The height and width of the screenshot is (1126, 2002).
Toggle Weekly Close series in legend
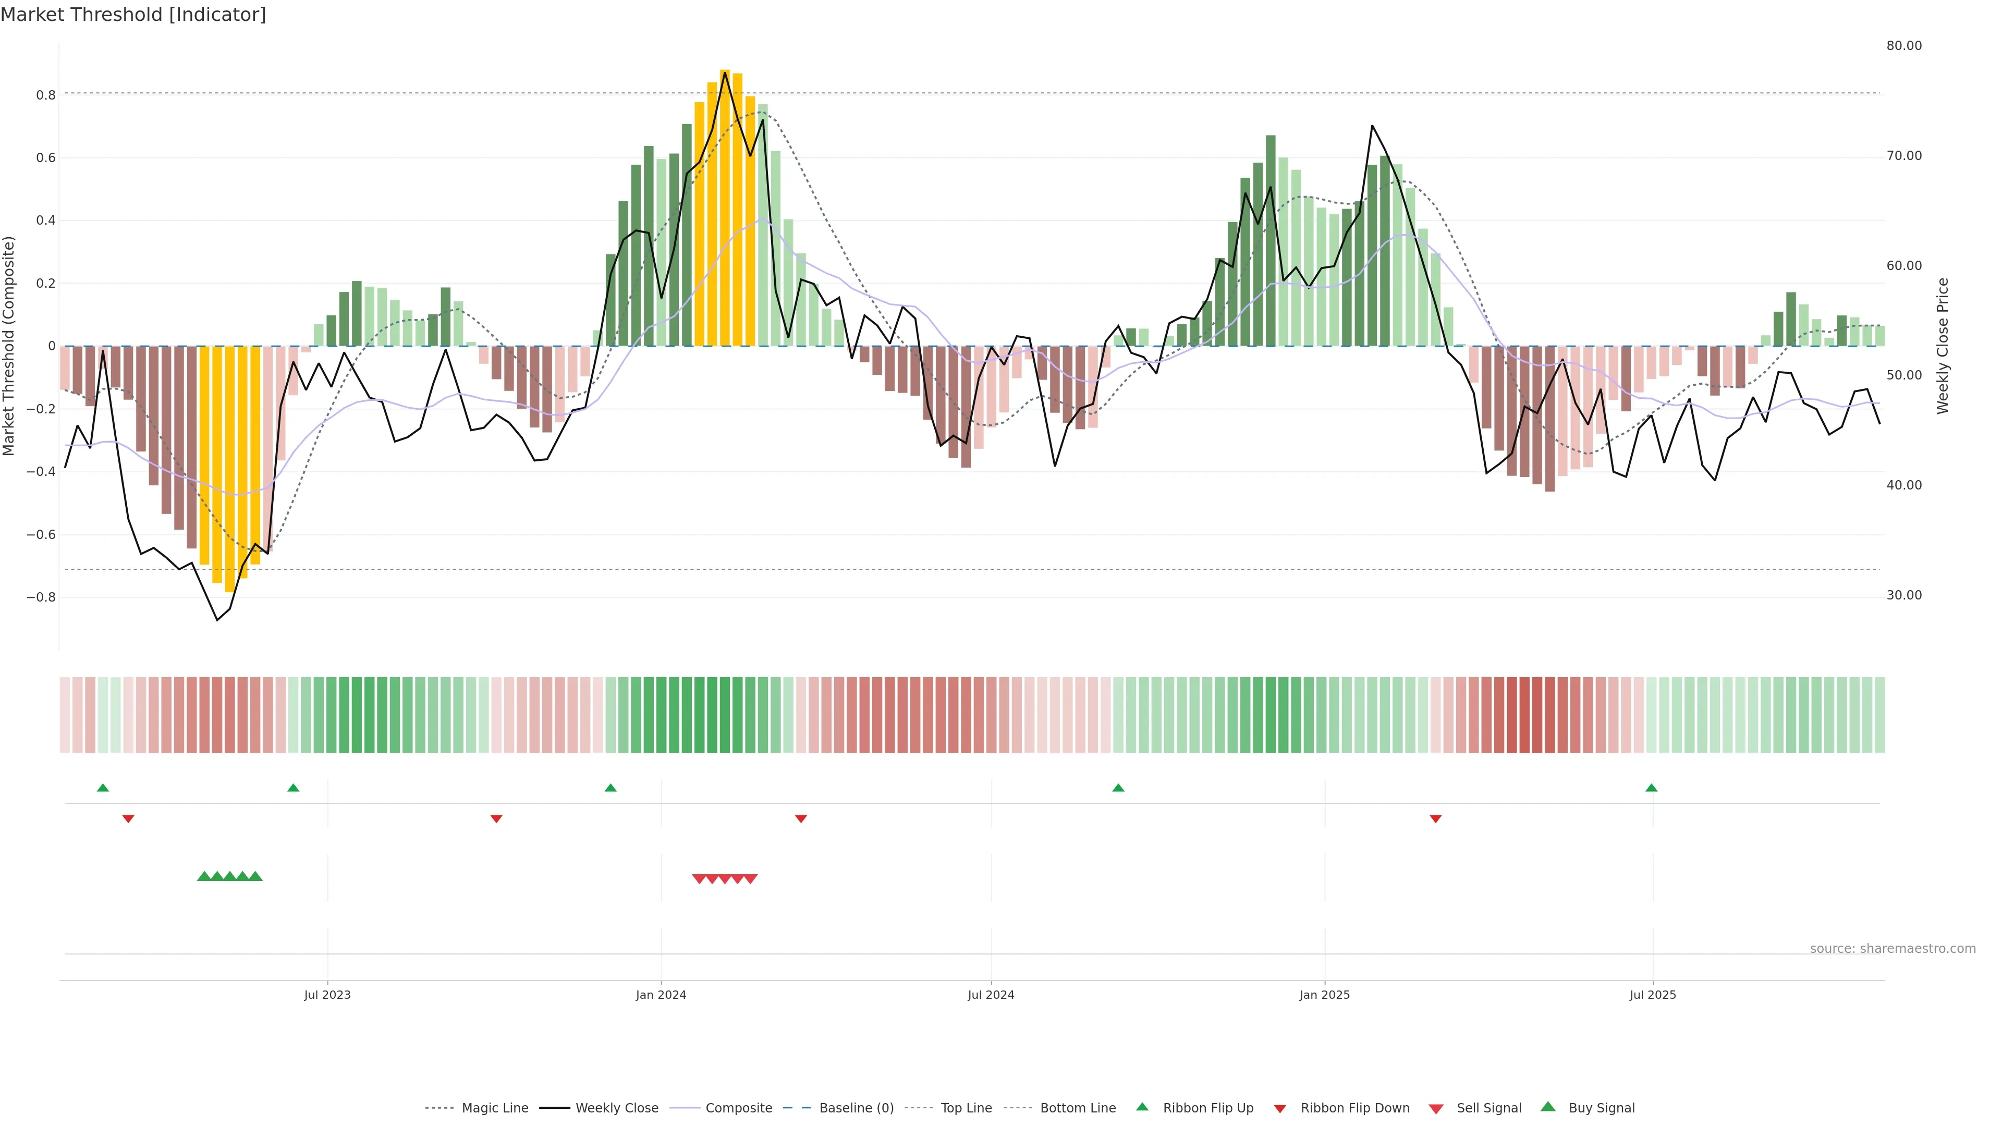[x=616, y=1108]
